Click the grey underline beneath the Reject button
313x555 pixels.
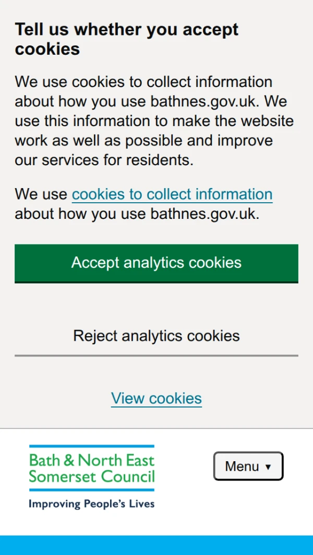(156, 355)
